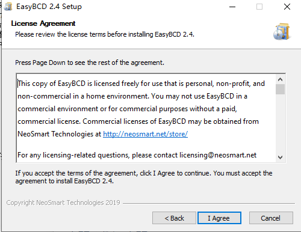The image size is (301, 232).
Task: Click the installer disc-and-box icon in header
Action: 282,32
